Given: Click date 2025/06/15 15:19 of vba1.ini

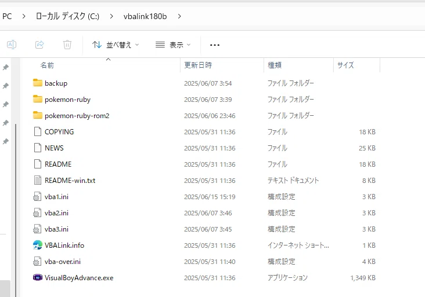Looking at the screenshot, I should click(x=210, y=197).
